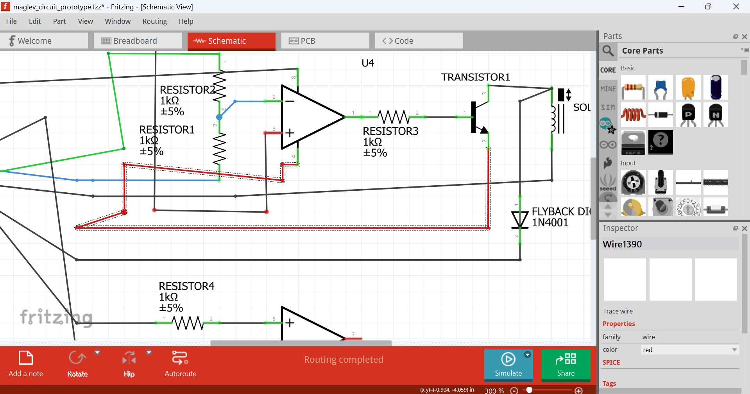Click the Autoroute button
Image resolution: width=750 pixels, height=394 pixels.
(180, 364)
